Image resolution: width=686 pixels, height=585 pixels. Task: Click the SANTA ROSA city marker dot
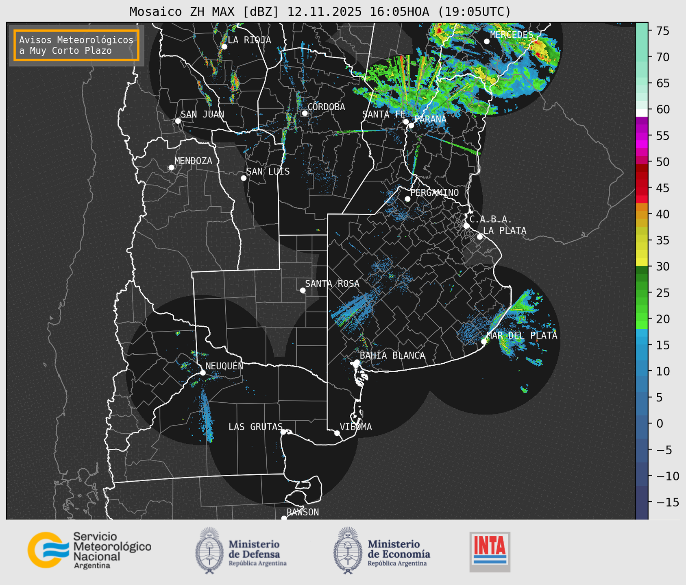(303, 290)
